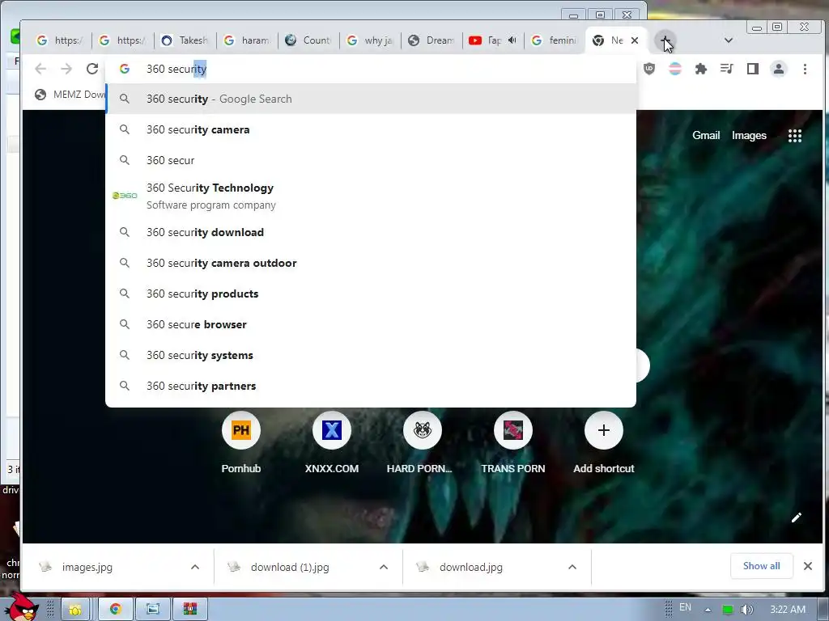
Task: Switch to the femini tab
Action: [555, 40]
